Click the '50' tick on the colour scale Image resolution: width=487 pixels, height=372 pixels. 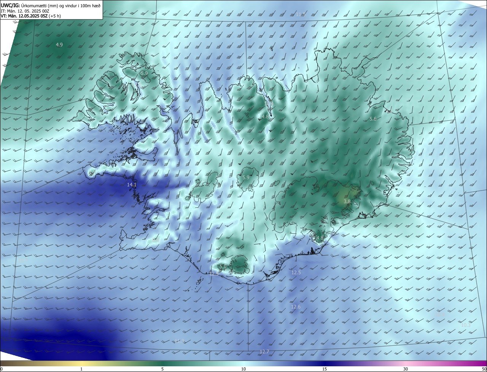pyautogui.click(x=484, y=369)
